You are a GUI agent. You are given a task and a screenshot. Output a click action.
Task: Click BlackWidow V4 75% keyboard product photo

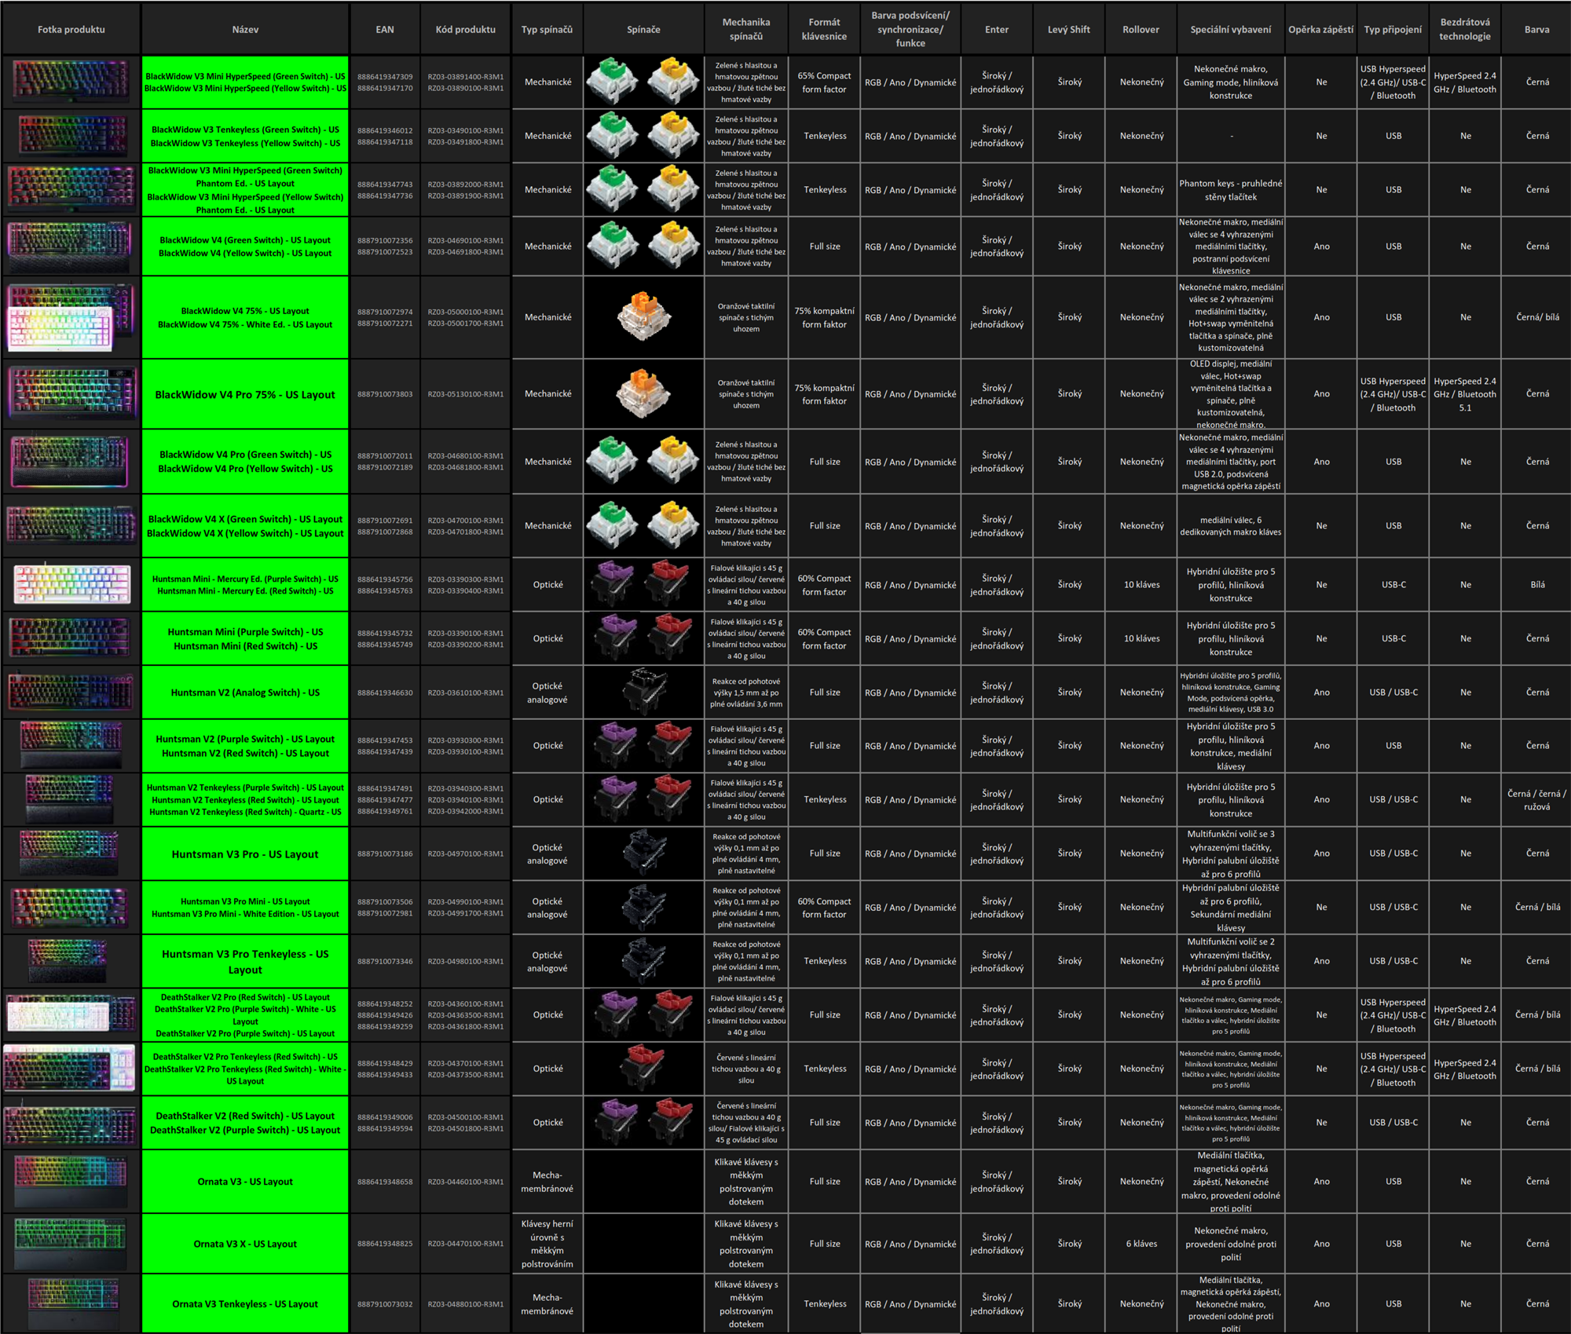coord(71,317)
